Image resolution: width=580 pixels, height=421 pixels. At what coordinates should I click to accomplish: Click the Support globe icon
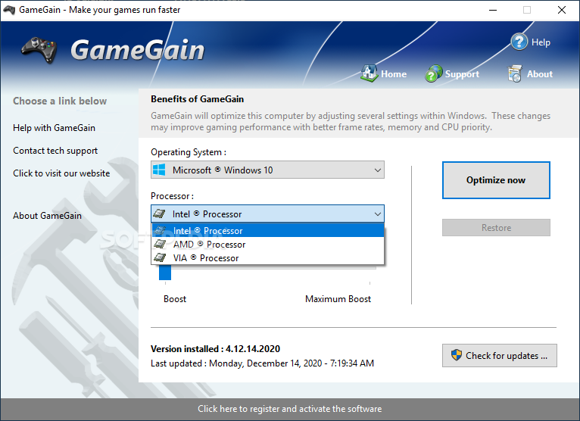click(434, 73)
